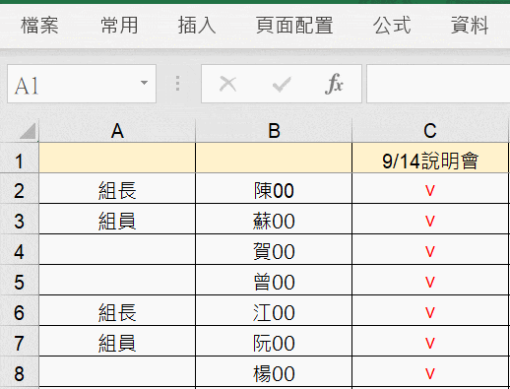Click into the formula bar input
The image size is (510, 389).
438,84
